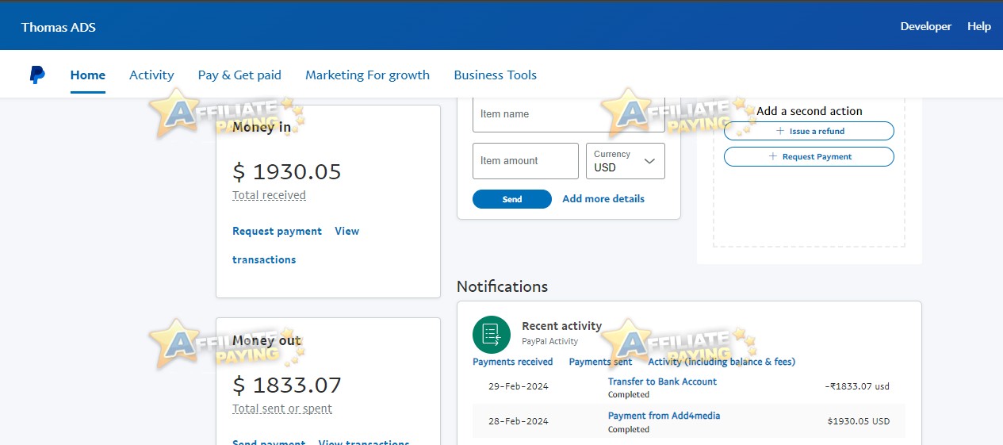The width and height of the screenshot is (1003, 445).
Task: Open the Developer link in header
Action: 925,26
